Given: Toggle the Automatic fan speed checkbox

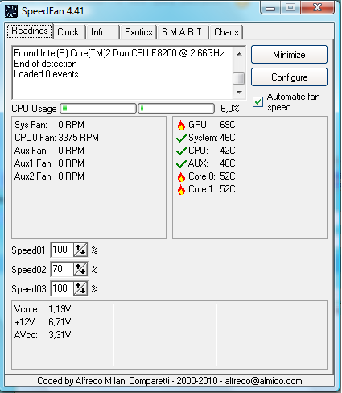Looking at the screenshot, I should pos(258,102).
